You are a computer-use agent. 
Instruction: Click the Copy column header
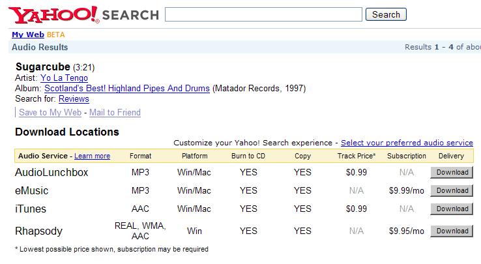(303, 156)
